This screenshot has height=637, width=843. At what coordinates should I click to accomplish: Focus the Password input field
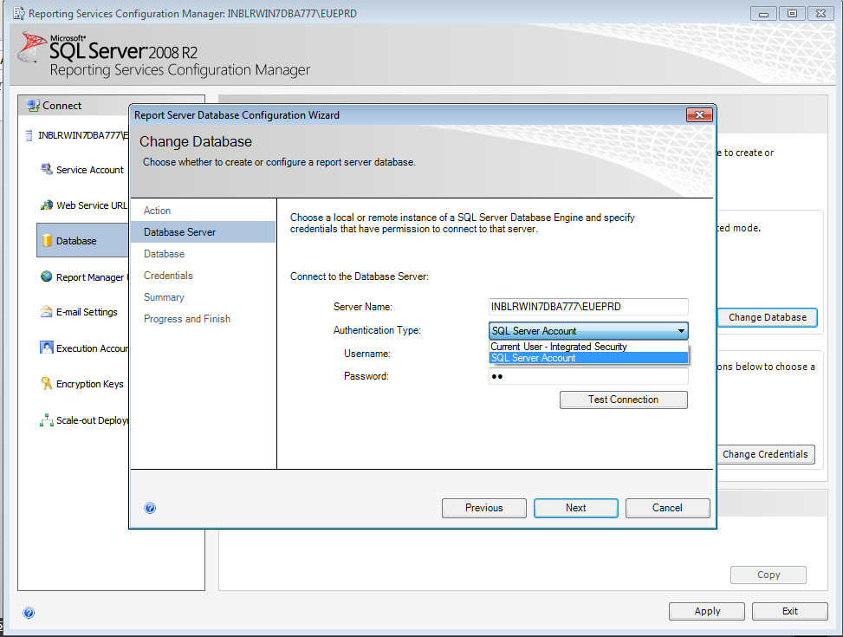588,376
